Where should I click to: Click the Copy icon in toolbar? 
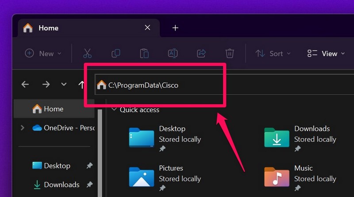(116, 53)
